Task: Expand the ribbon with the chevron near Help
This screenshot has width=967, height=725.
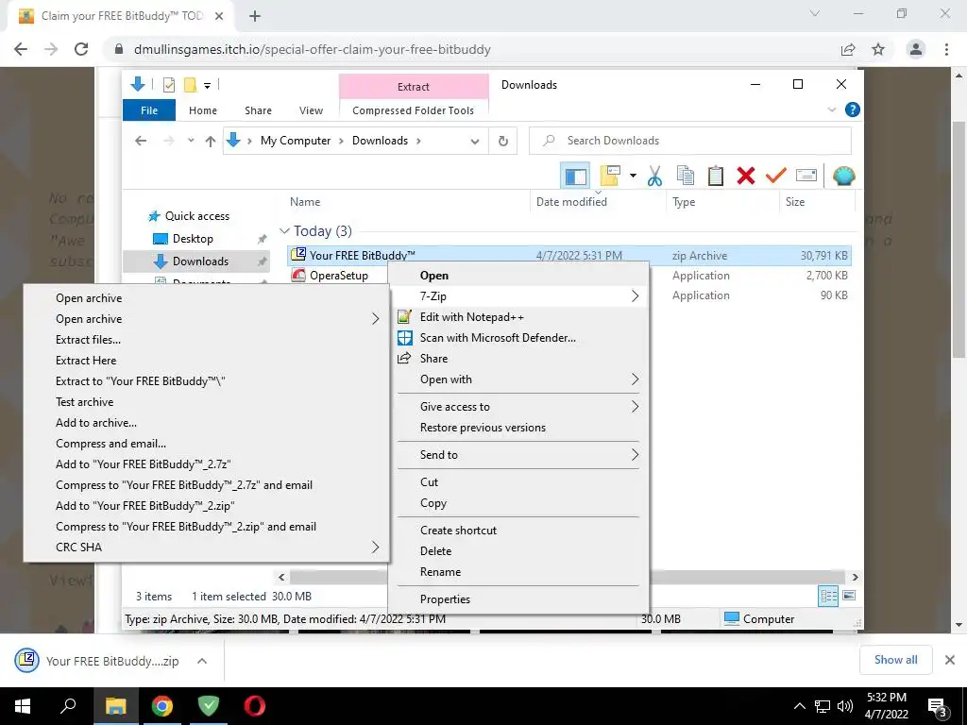Action: pos(832,110)
